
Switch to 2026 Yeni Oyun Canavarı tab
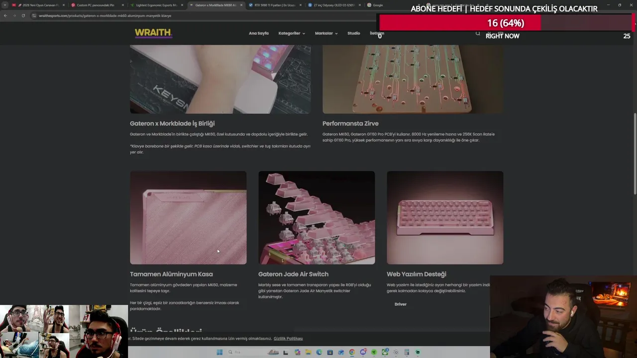(x=37, y=5)
